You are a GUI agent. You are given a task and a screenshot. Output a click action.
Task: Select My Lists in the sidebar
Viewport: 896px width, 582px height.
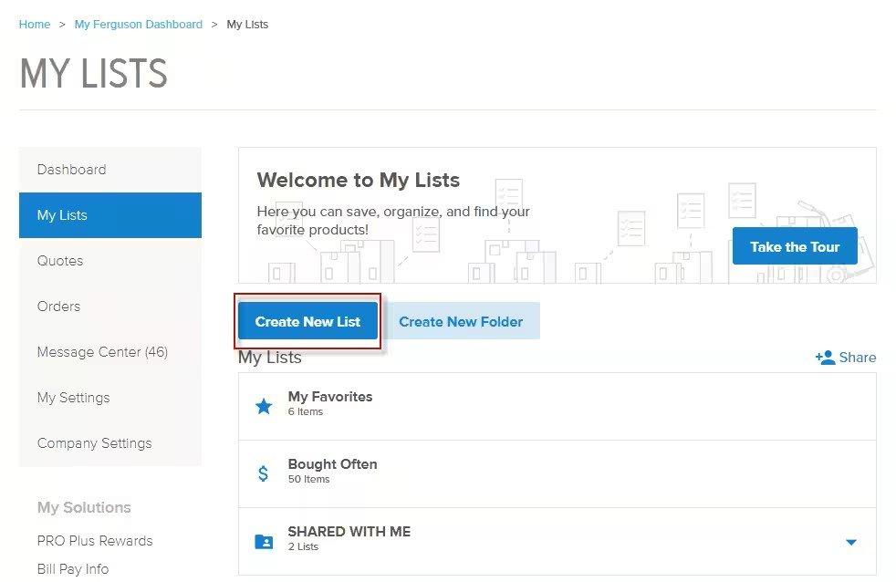coord(110,215)
